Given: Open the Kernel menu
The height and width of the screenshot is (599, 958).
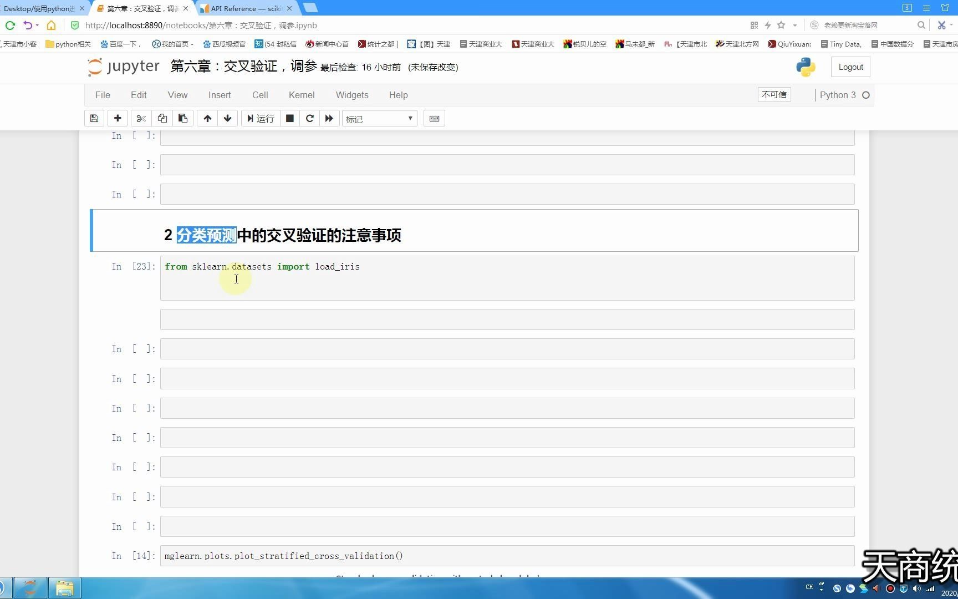Looking at the screenshot, I should (302, 95).
